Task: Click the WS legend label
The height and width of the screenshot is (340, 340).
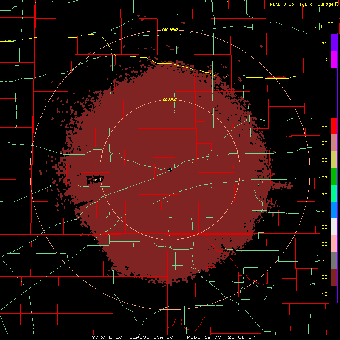Action: [324, 210]
